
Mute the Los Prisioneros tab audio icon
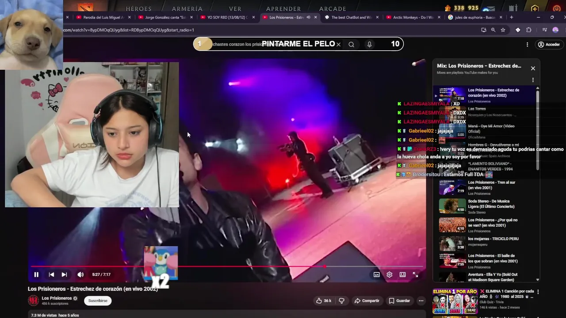308,17
